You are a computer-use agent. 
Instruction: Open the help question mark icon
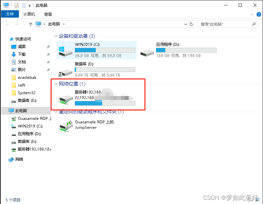point(259,14)
